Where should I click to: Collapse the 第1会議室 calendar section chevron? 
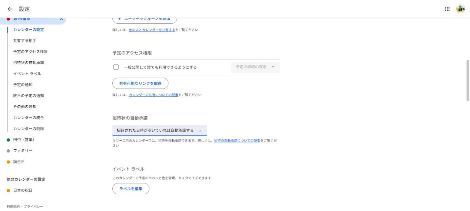point(61,19)
